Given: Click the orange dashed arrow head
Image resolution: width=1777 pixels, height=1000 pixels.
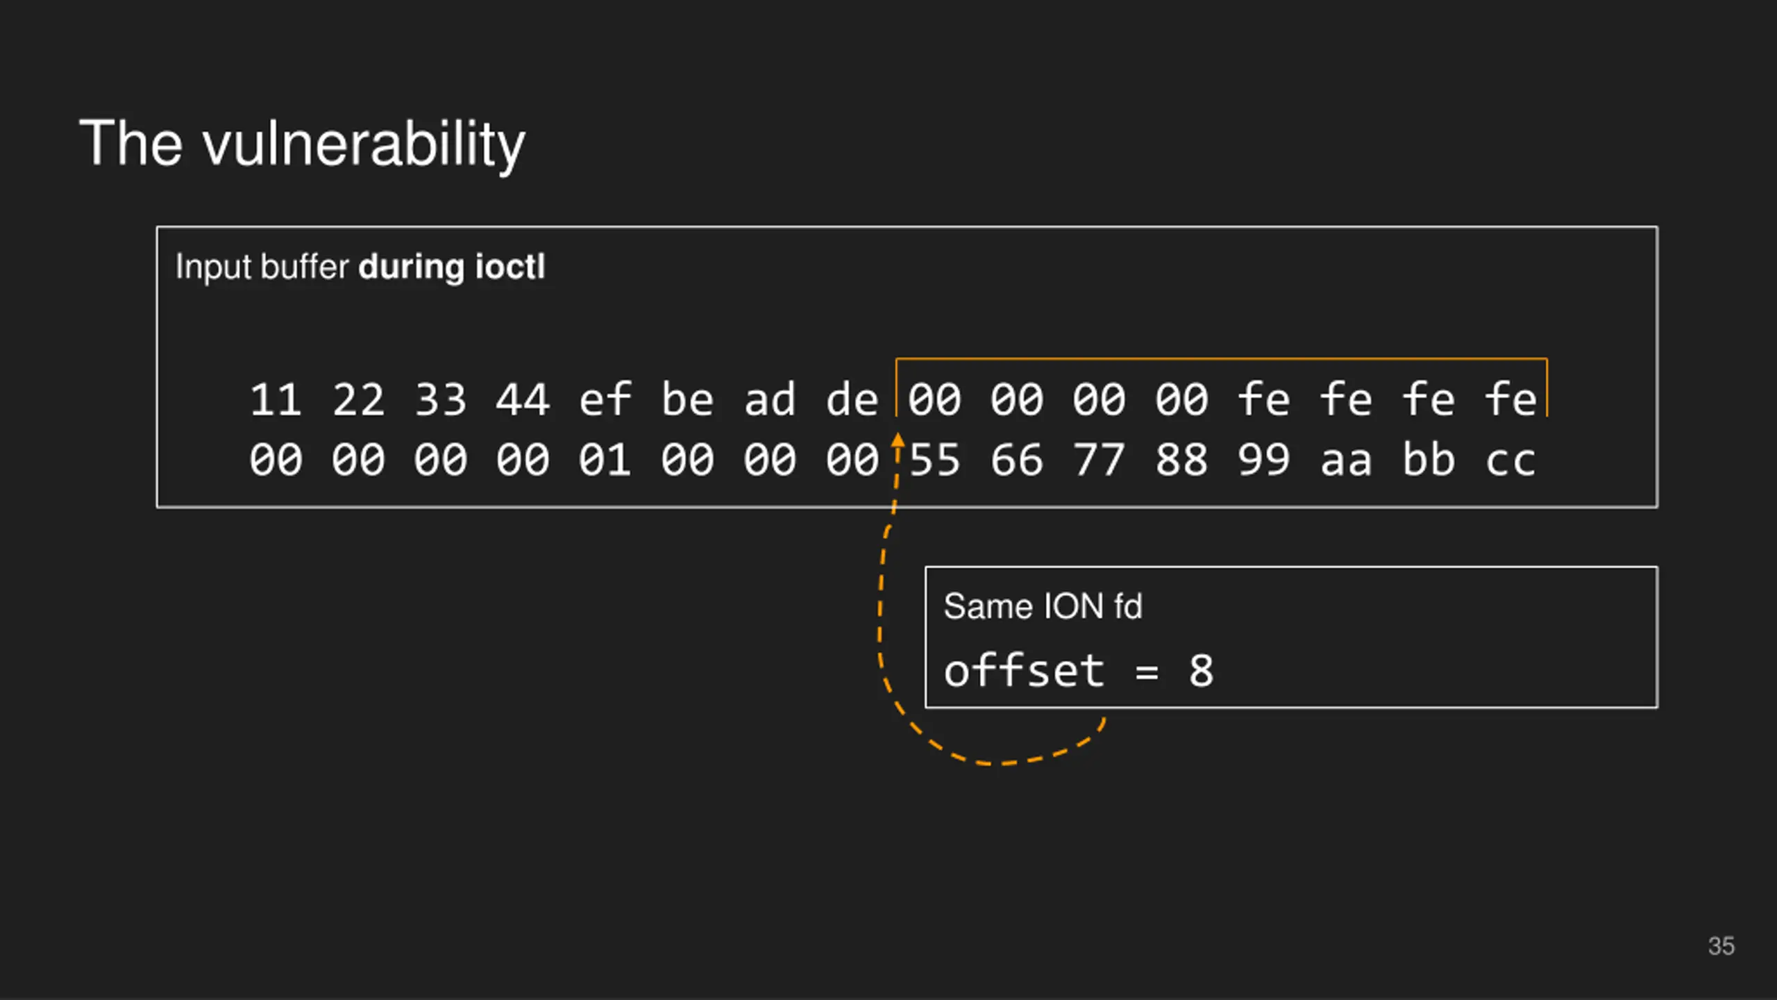Looking at the screenshot, I should coord(898,440).
